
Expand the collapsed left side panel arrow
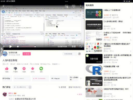(x=2, y=50)
